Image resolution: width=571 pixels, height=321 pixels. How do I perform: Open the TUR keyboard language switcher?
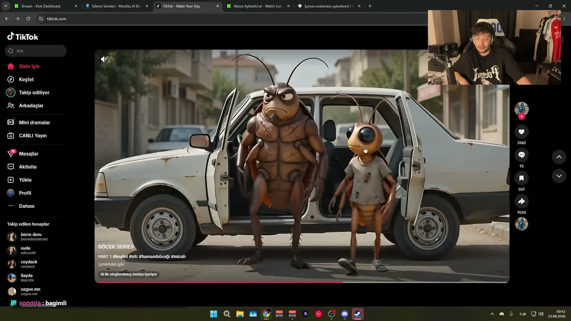[522, 314]
